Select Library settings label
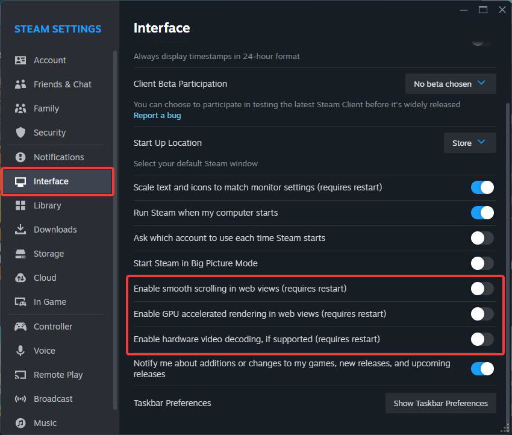Screen dimensions: 512x435 48,205
